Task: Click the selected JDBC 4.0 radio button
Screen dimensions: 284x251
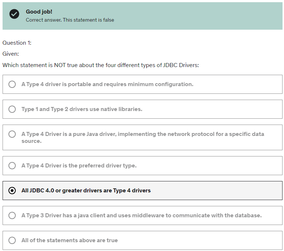Action: (12, 191)
